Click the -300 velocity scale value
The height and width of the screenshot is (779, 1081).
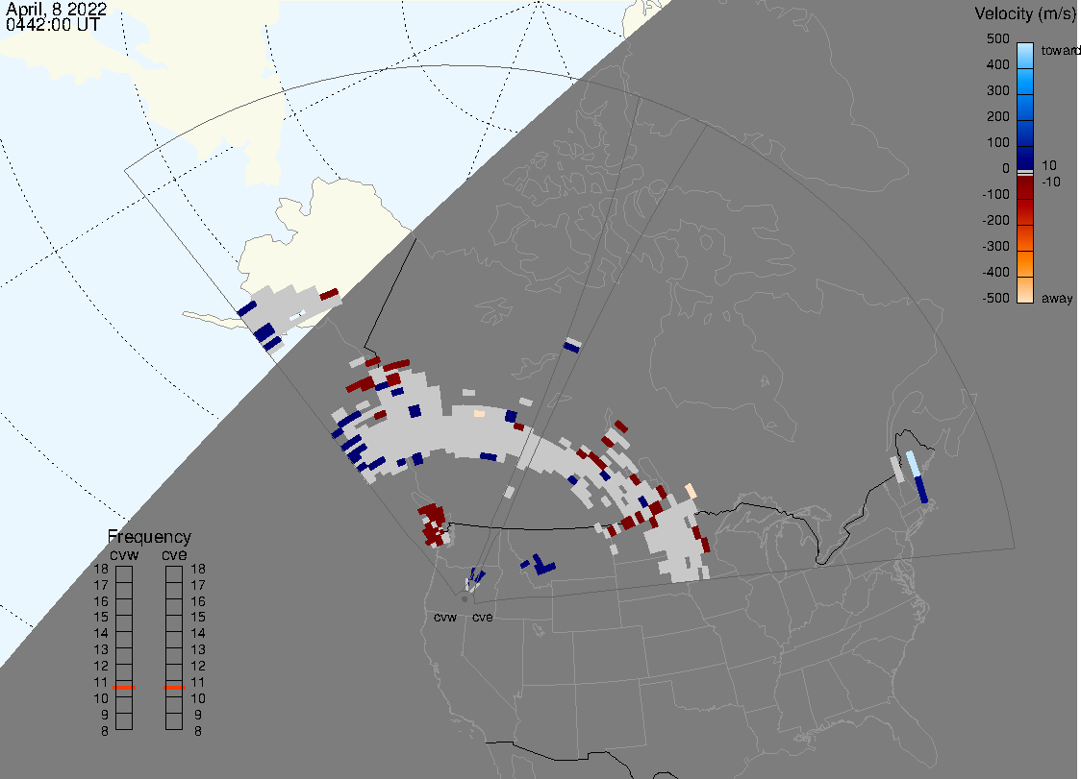[995, 247]
